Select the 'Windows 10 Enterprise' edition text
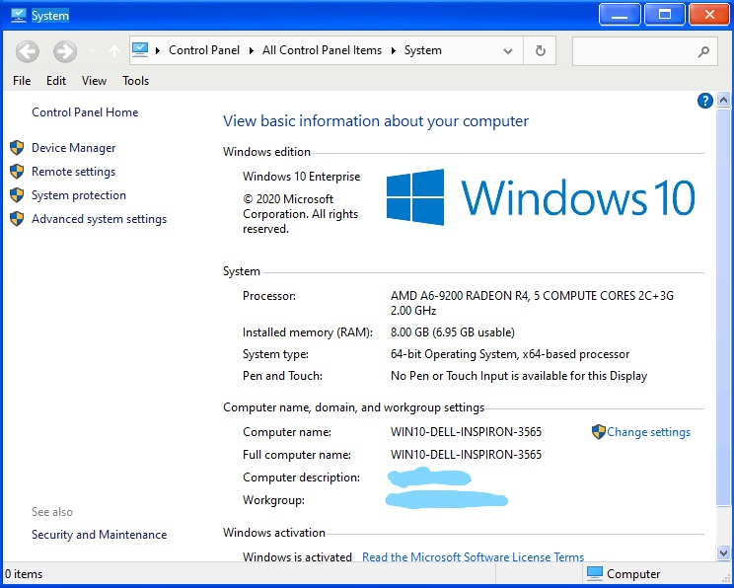The width and height of the screenshot is (734, 588). click(x=302, y=177)
